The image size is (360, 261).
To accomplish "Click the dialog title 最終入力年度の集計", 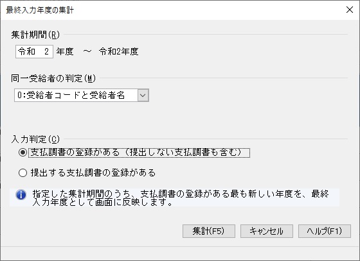I will click(x=40, y=10).
